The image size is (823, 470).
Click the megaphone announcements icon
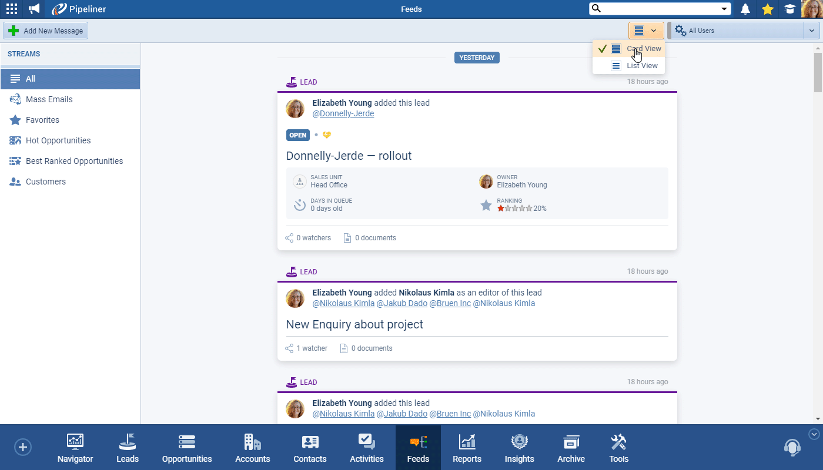click(x=34, y=9)
